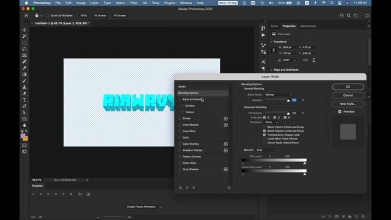Toggle Blend Clipped Layers as Group
The image size is (391, 220).
[x=265, y=131]
